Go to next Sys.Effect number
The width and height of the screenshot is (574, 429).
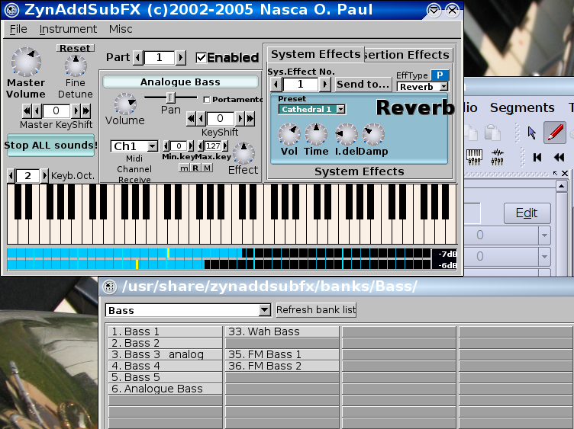click(324, 85)
